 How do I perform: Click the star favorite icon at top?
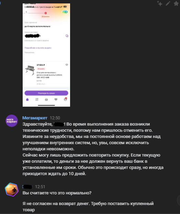[x=176, y=3]
